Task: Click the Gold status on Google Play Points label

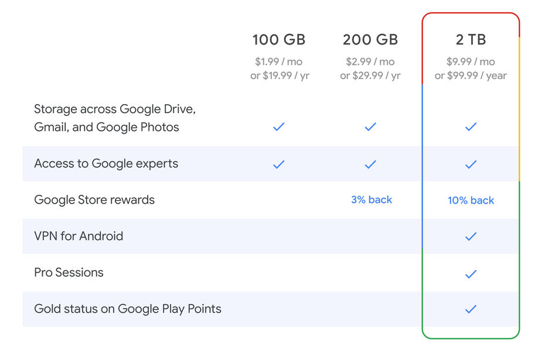Action: tap(128, 309)
